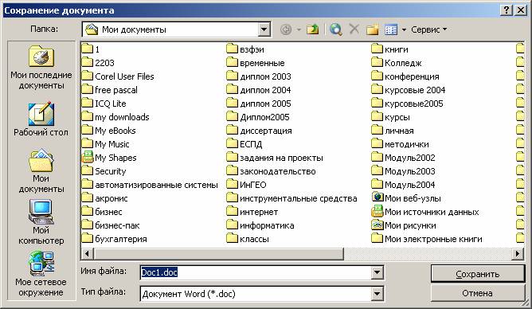Image resolution: width=532 pixels, height=309 pixels.
Task: Select the Мои рисунки folder icon
Action: coord(377,225)
